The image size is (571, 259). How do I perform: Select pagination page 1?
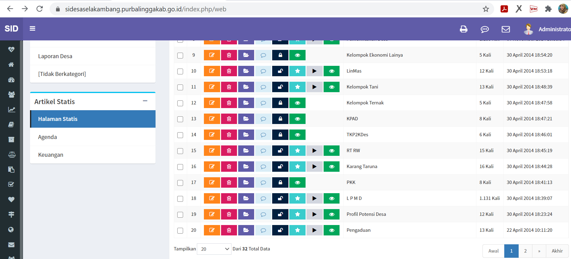tap(511, 251)
